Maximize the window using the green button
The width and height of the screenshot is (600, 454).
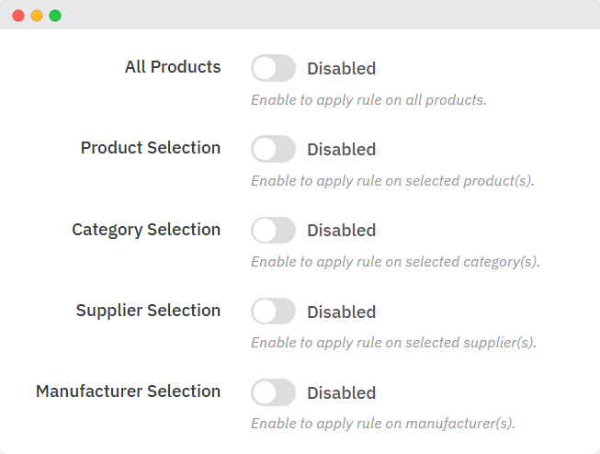tap(55, 16)
